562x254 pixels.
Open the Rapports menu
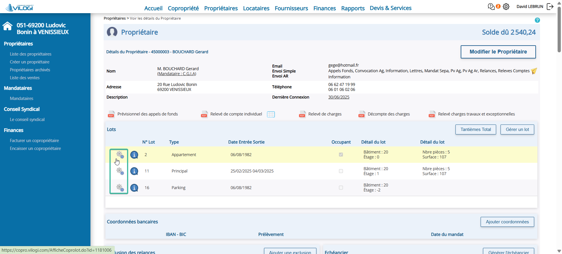click(x=353, y=8)
